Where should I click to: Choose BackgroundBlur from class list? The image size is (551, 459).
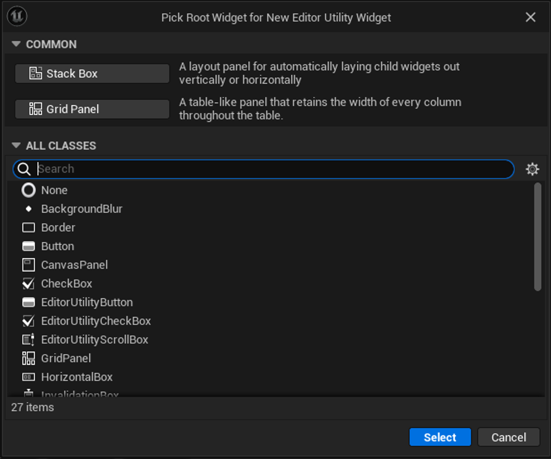[82, 209]
